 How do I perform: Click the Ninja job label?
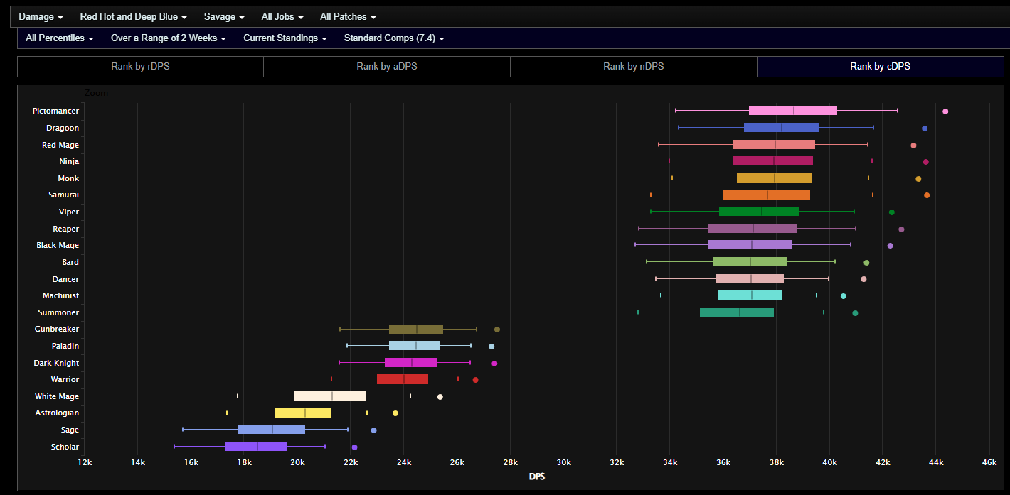69,161
